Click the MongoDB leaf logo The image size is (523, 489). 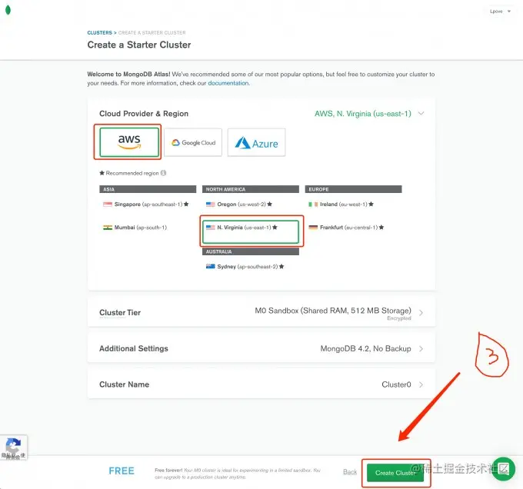[x=8, y=10]
